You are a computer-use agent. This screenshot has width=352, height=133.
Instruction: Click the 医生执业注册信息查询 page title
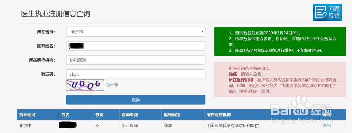tap(56, 13)
